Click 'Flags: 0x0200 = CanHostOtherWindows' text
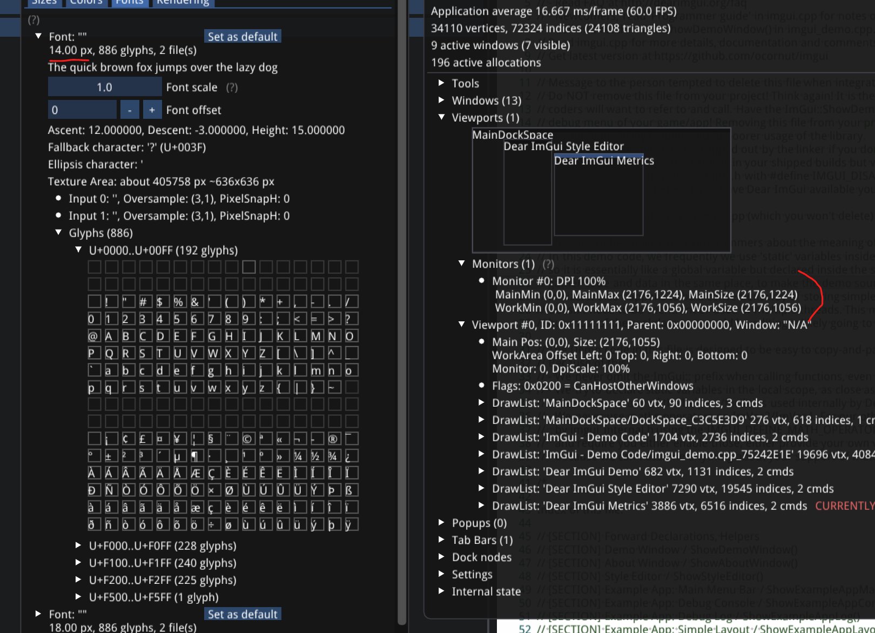 [593, 386]
